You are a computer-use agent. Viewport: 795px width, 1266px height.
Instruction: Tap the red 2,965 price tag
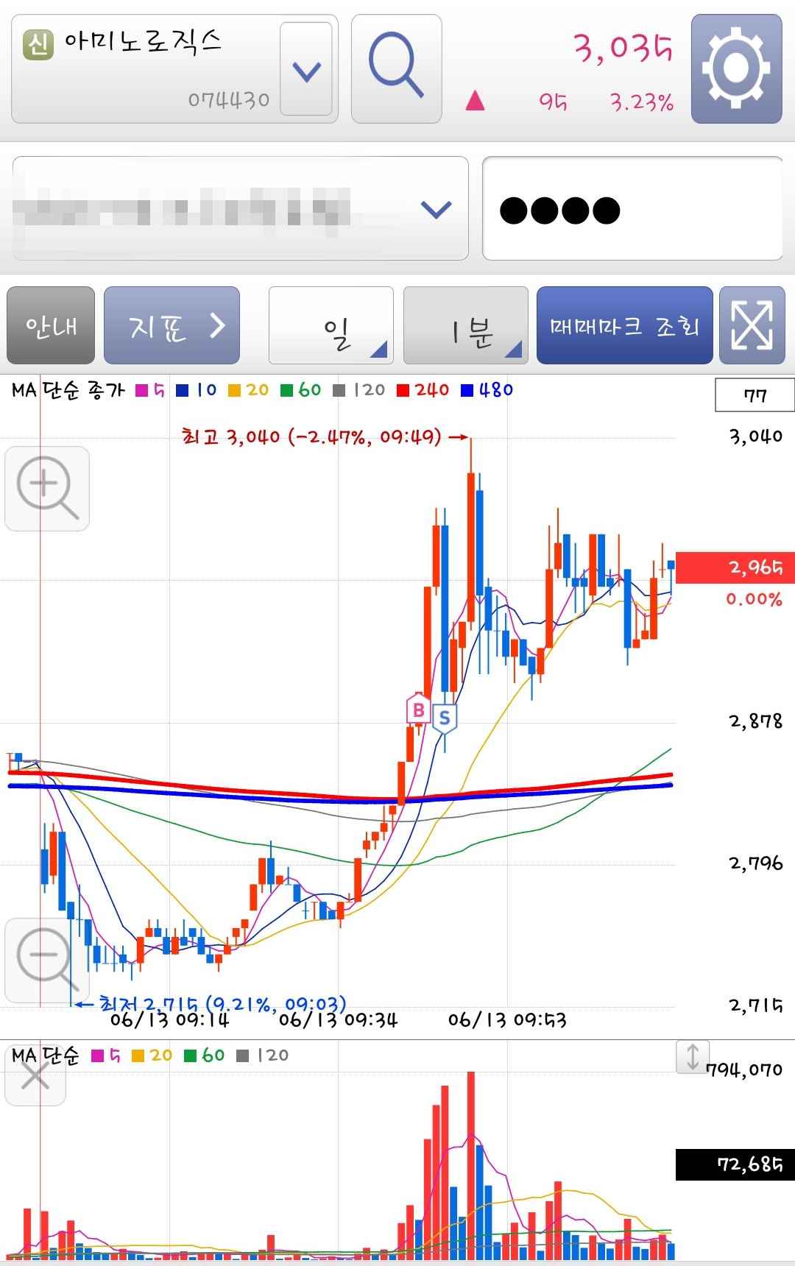[x=735, y=567]
